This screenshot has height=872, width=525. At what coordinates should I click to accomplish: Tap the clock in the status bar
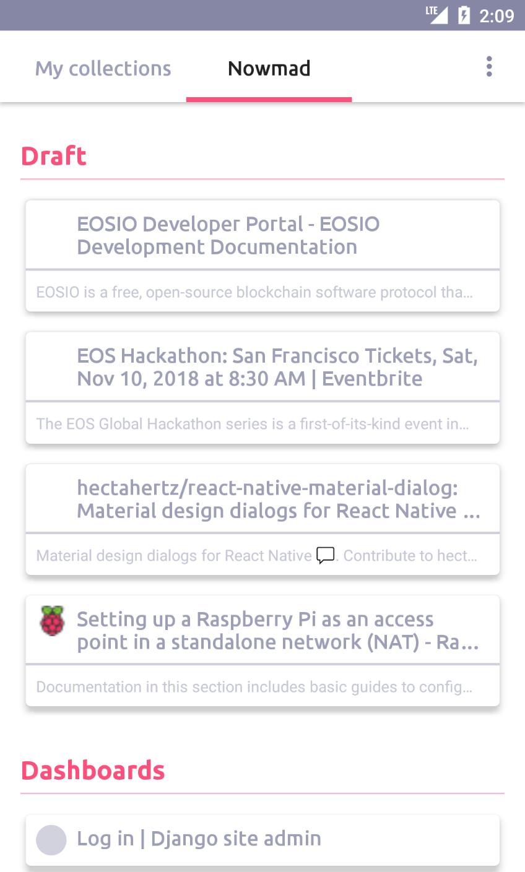click(497, 15)
